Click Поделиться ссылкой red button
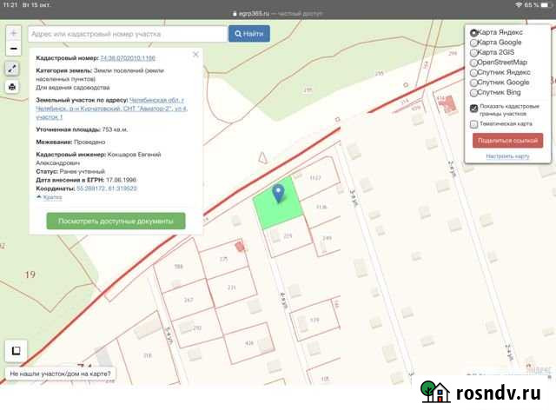 point(507,141)
